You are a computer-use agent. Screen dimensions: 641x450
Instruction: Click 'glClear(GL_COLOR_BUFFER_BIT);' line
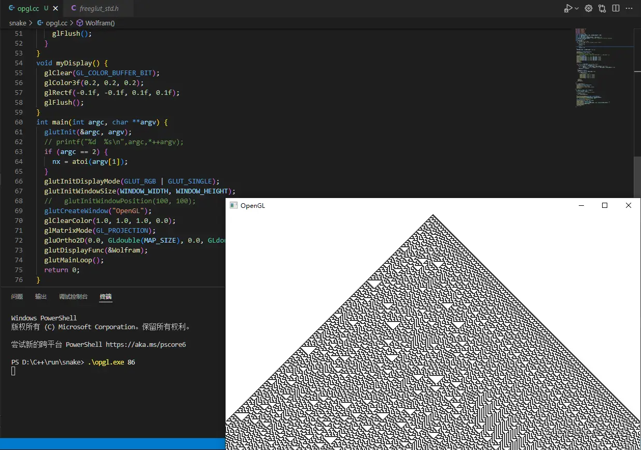pos(102,73)
